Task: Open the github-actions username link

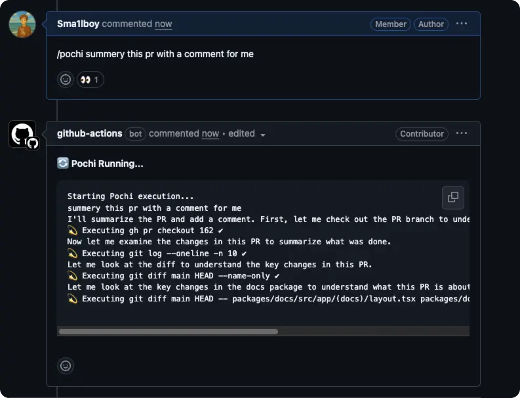Action: pyautogui.click(x=89, y=133)
